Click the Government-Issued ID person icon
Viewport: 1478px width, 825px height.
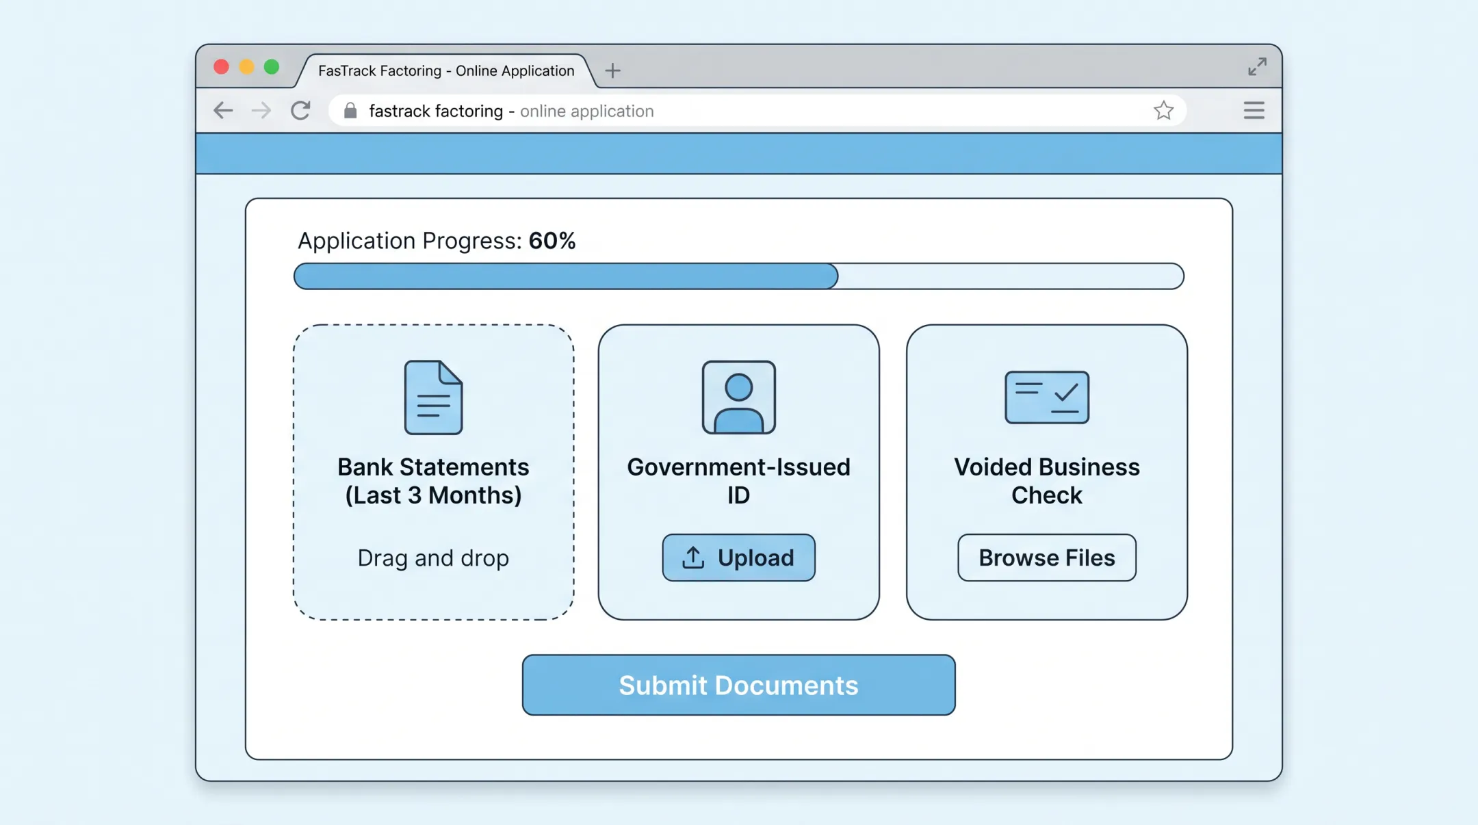point(738,397)
